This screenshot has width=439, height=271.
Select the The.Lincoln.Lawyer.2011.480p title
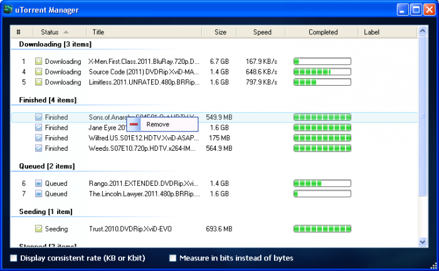(x=144, y=193)
